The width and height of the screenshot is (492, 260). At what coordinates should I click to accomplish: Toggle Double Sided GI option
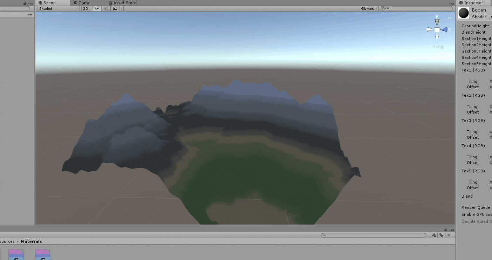[476, 221]
